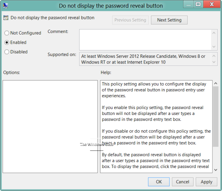This screenshot has width=222, height=191.
Task: Click inside the empty Options pane
Action: 50,126
